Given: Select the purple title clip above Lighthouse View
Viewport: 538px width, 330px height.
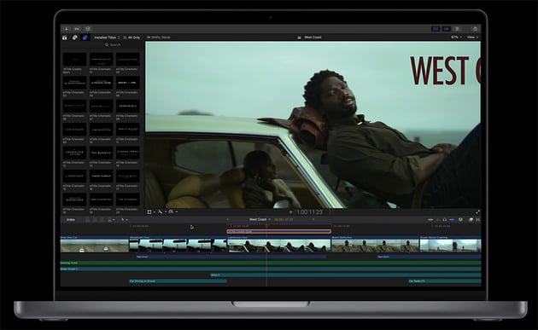Looking at the screenshot, I should coord(279,232).
